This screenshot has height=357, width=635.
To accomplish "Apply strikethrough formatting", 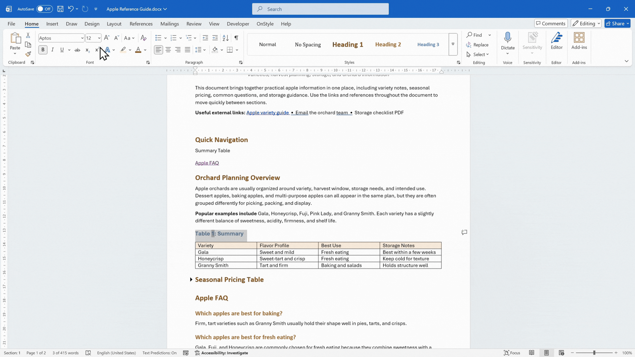I will pos(77,50).
